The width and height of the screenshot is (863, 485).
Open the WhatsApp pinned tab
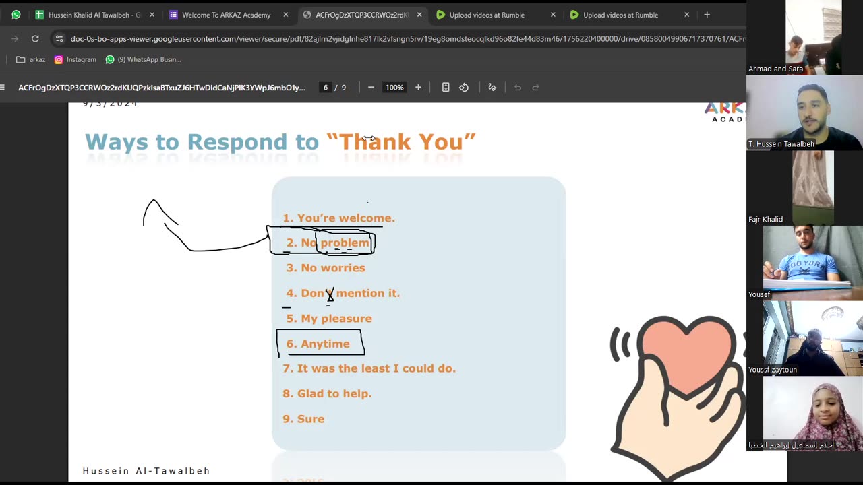(16, 15)
